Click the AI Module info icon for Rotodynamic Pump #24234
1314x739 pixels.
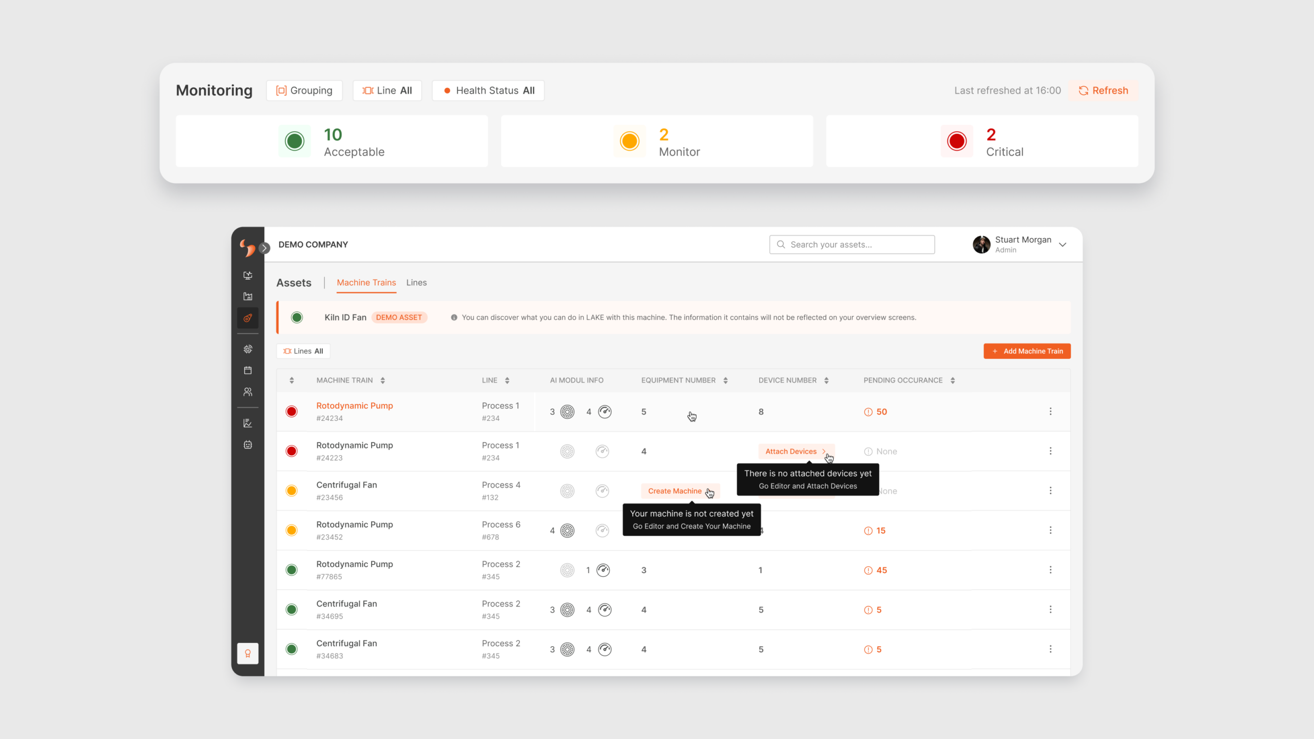[x=567, y=412]
